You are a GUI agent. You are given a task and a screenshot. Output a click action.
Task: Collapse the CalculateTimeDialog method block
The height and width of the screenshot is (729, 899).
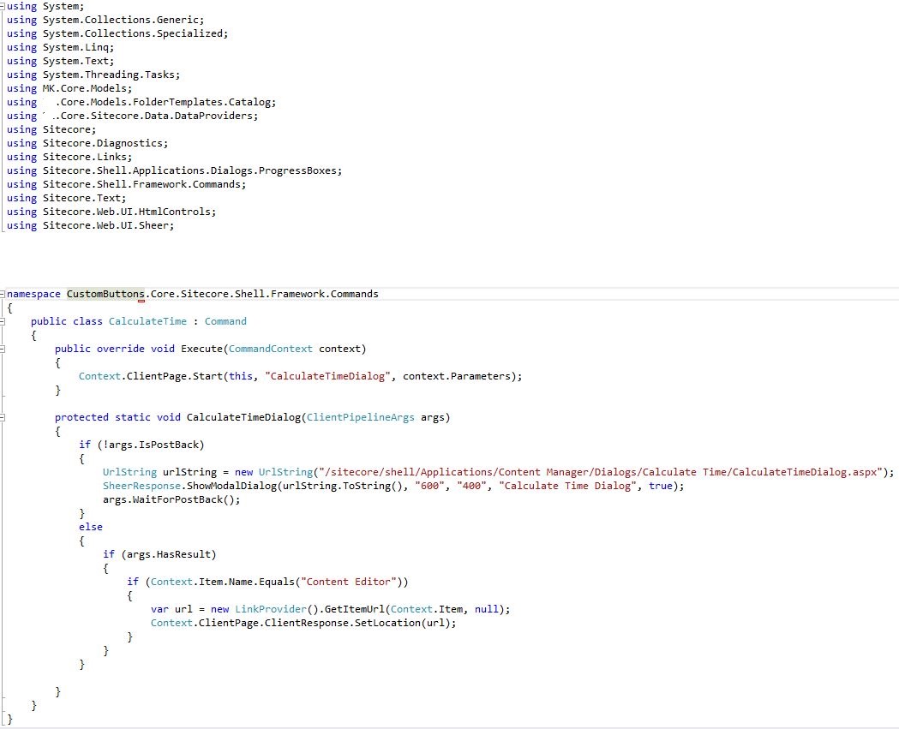(3, 418)
